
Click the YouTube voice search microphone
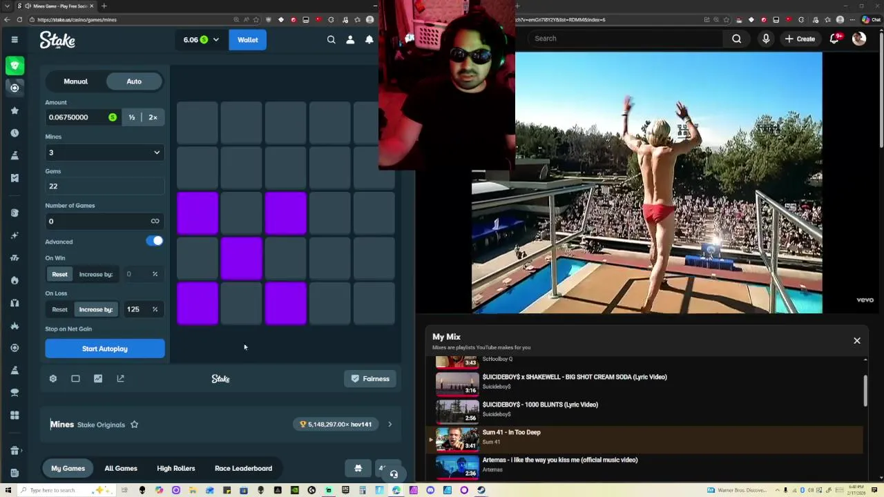tap(766, 39)
